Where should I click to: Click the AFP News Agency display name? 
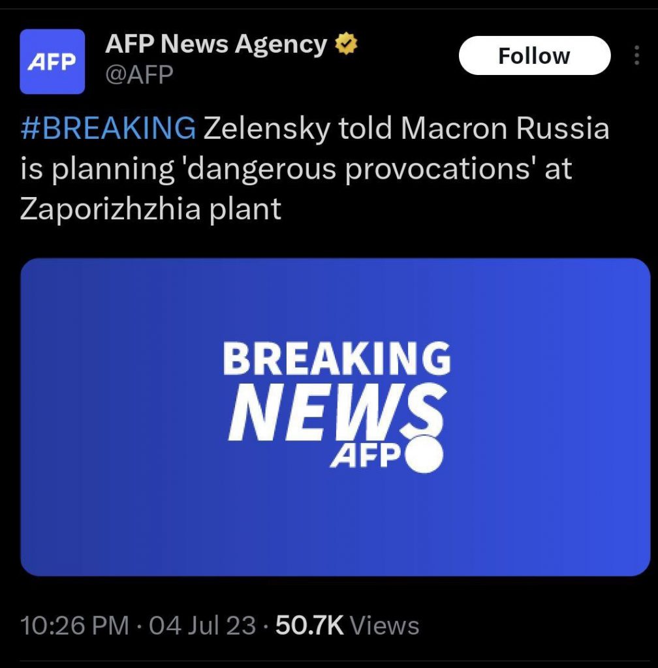216,44
